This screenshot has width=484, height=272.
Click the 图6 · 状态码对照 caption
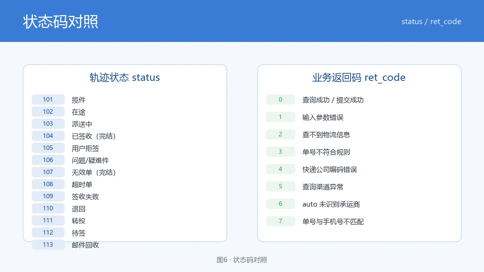click(242, 260)
